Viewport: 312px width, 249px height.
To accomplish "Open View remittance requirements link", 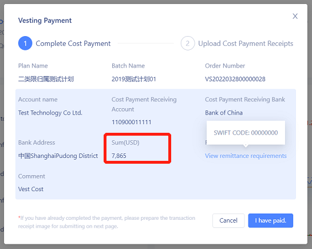I will click(x=246, y=156).
